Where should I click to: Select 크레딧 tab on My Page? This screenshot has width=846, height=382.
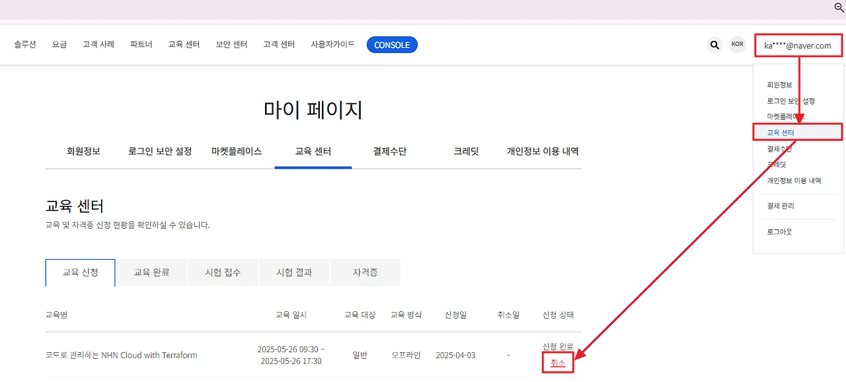point(466,151)
